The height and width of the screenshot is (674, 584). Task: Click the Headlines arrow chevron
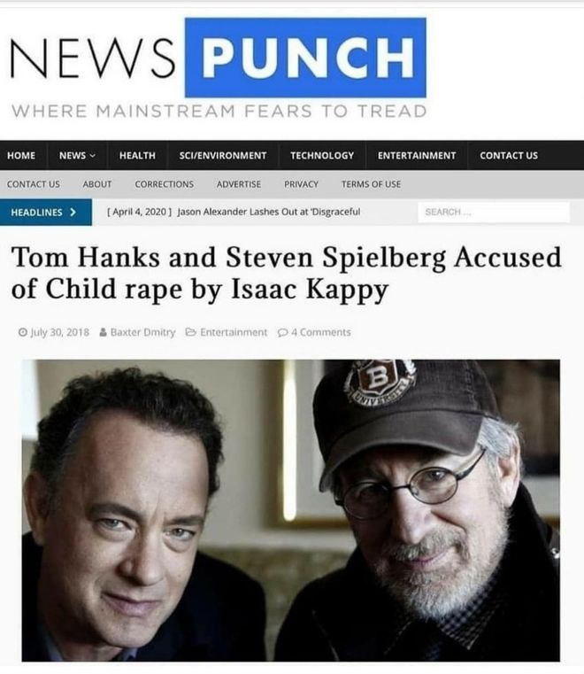pyautogui.click(x=73, y=212)
